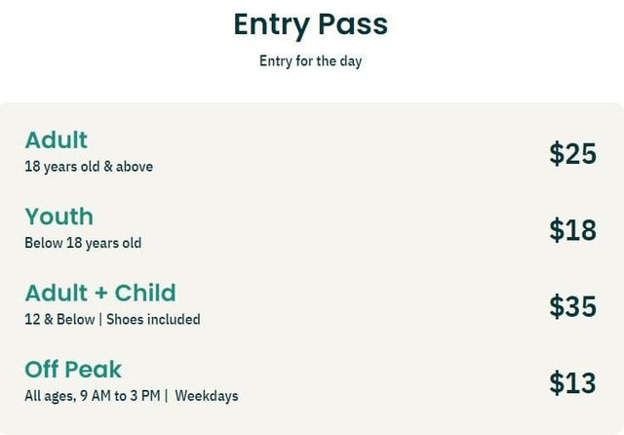Screen dimensions: 624x435
Task: Click the $13 Off Peak price
Action: coord(572,383)
